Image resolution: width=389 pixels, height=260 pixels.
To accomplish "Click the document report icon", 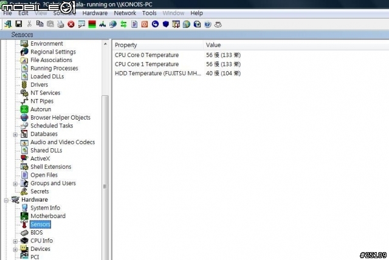I will 134,24.
